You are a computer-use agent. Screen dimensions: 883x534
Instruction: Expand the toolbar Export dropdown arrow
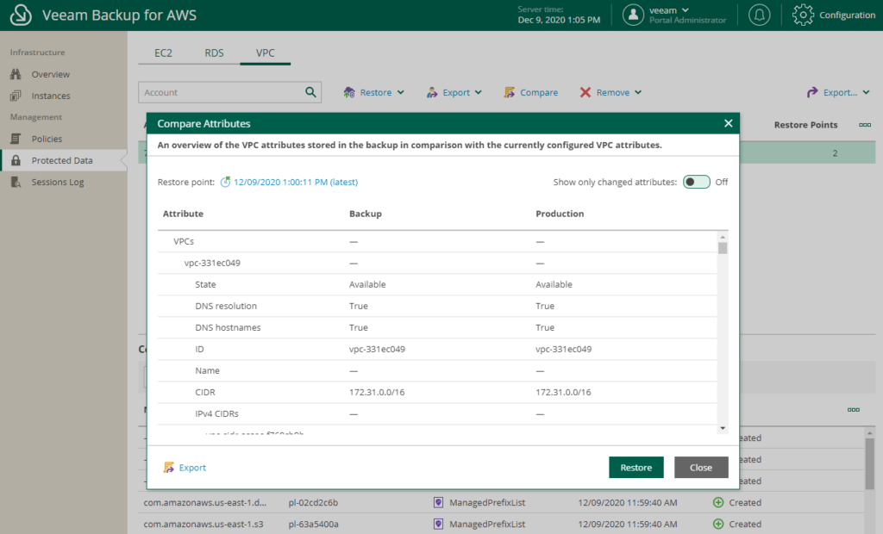coord(478,92)
